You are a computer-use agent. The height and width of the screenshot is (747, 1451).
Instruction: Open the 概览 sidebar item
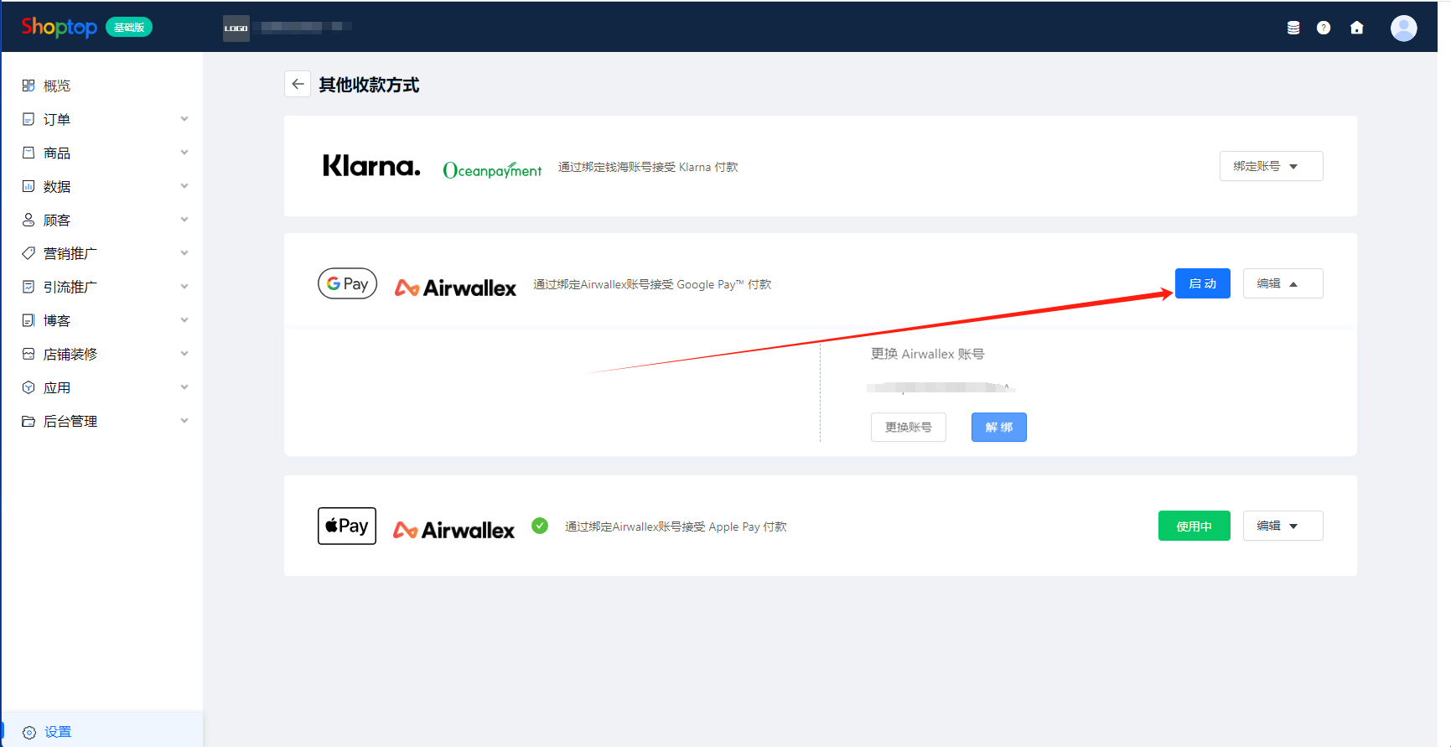click(x=57, y=86)
